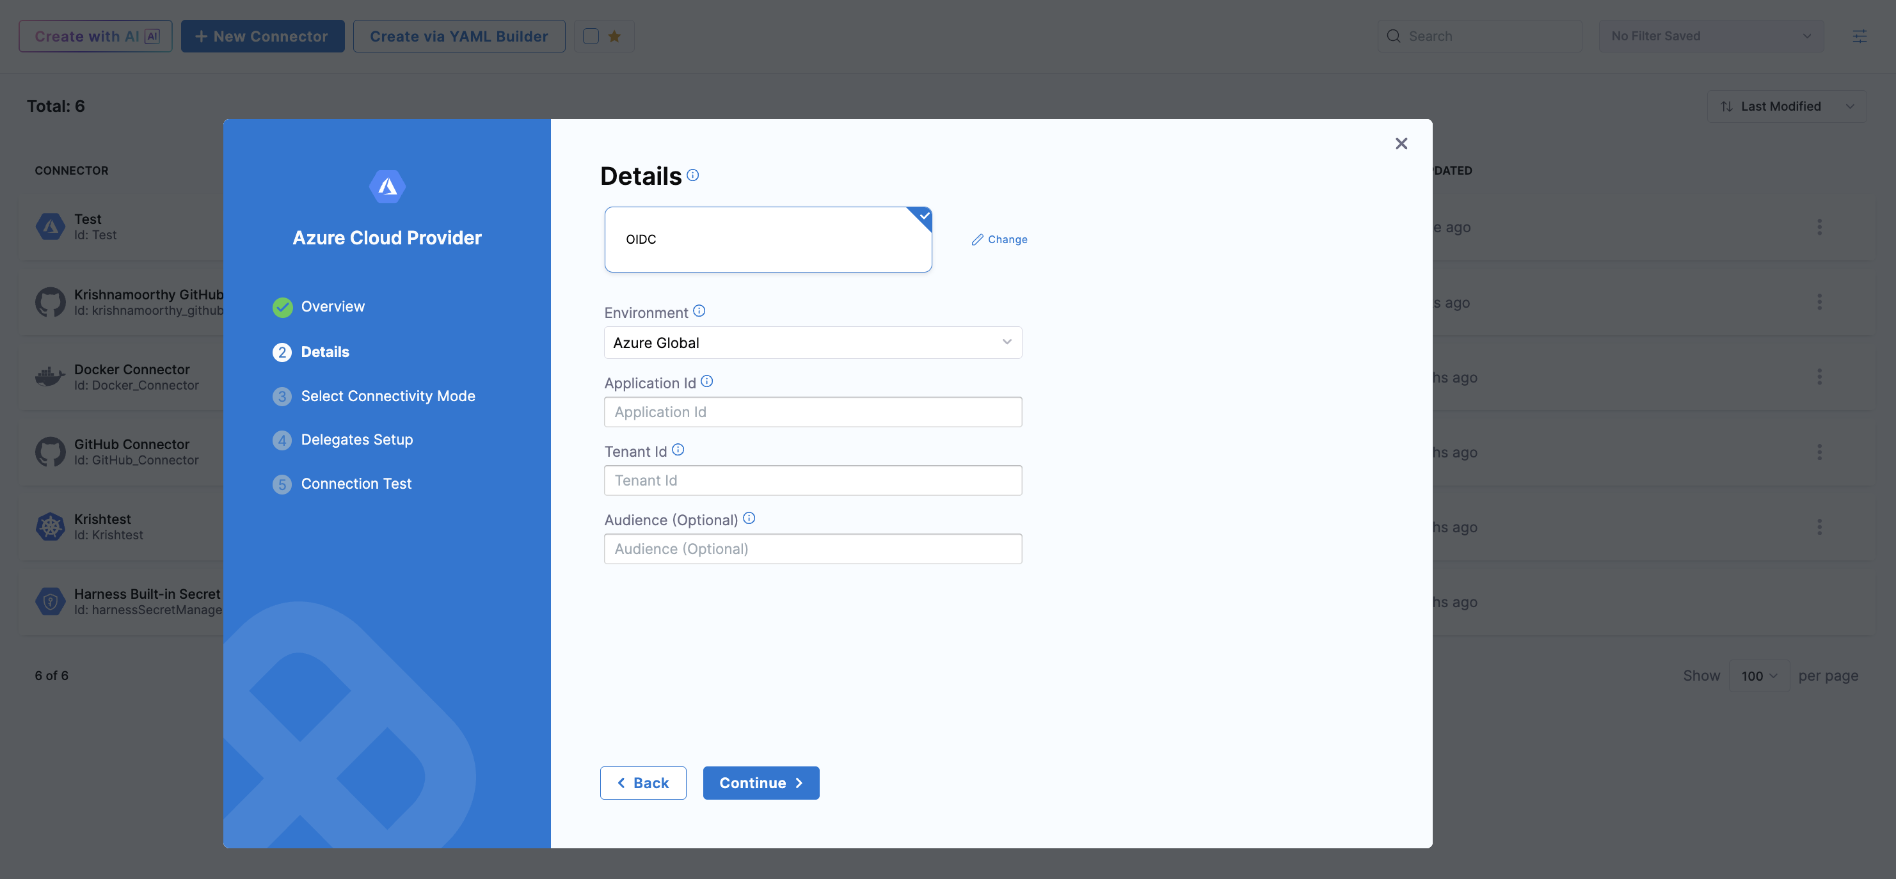
Task: Close the Azure Cloud Provider dialog
Action: [1401, 143]
